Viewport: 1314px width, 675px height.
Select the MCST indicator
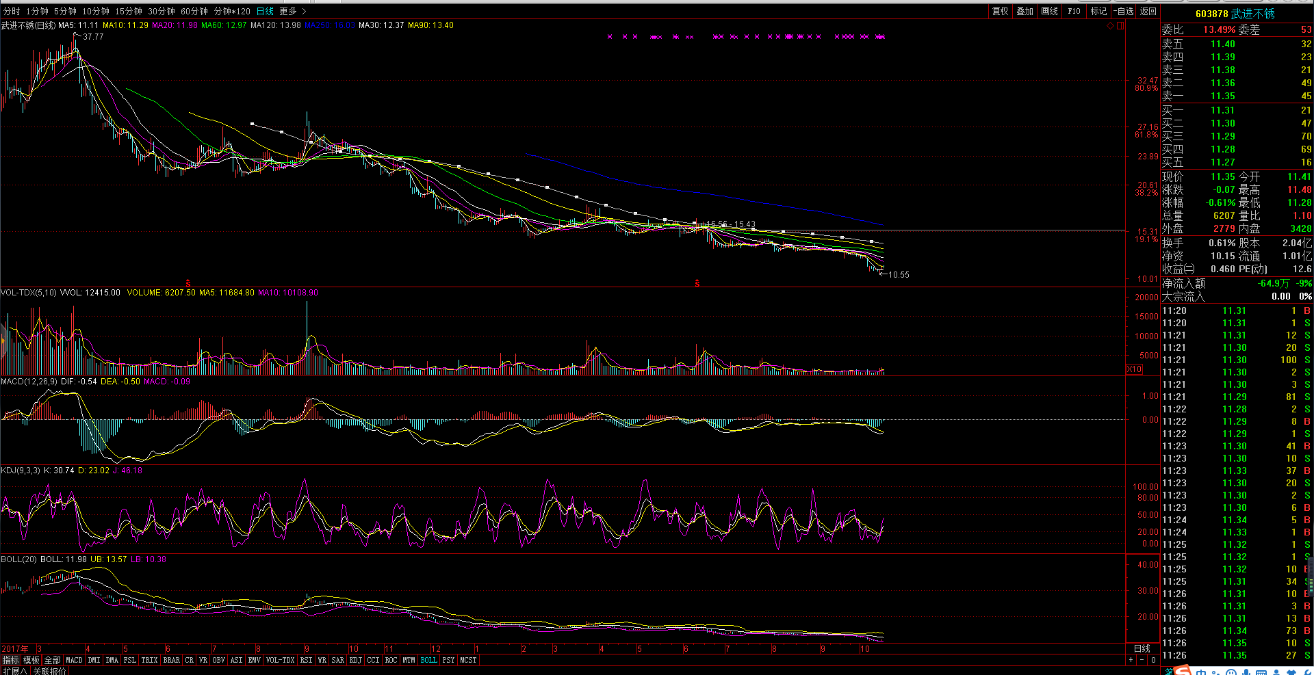pyautogui.click(x=468, y=660)
